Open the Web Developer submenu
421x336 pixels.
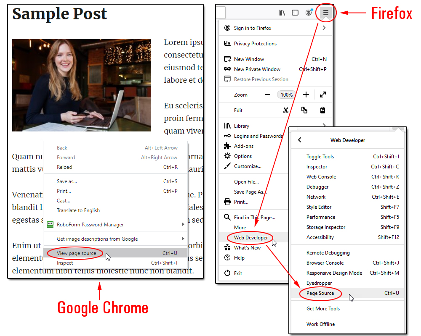[x=254, y=238]
